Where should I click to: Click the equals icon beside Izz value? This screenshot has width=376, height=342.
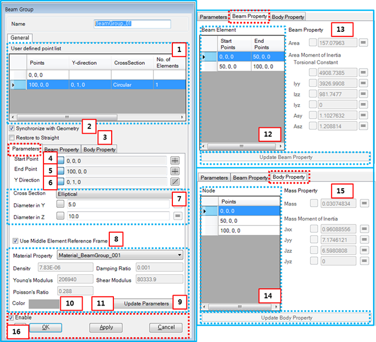click(363, 94)
